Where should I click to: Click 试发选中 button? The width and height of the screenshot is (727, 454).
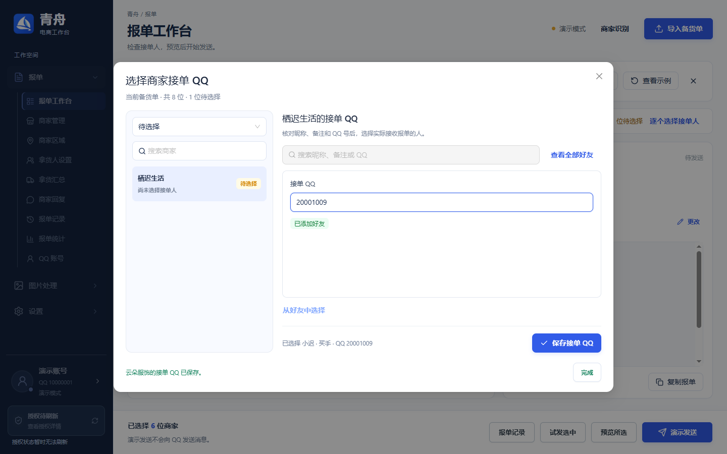563,432
